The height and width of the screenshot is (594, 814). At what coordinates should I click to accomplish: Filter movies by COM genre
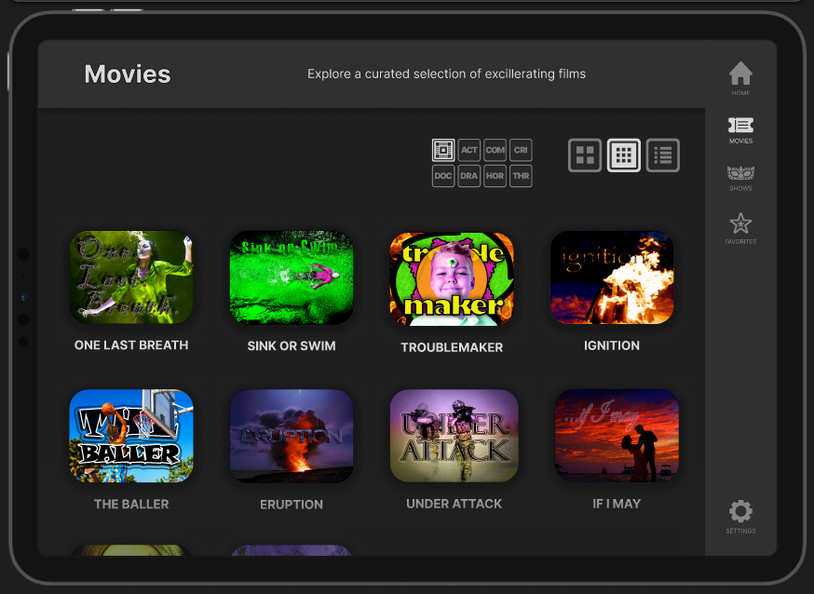(495, 151)
